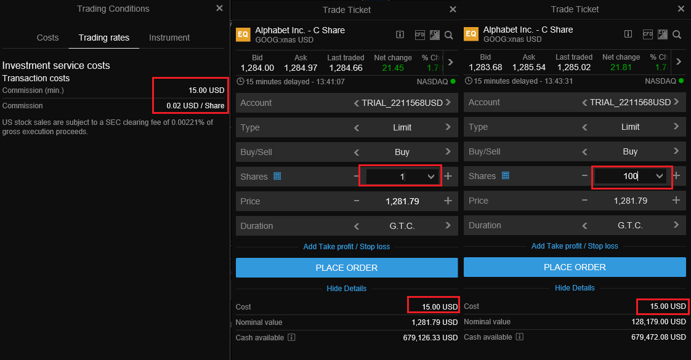Increase Price in the 100-share ticket
691x360 pixels.
click(676, 201)
